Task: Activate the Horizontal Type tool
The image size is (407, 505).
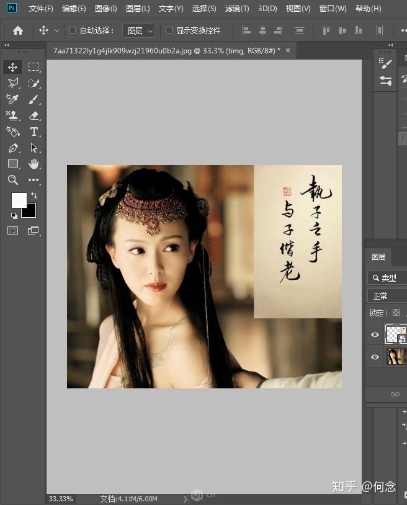Action: click(x=34, y=132)
